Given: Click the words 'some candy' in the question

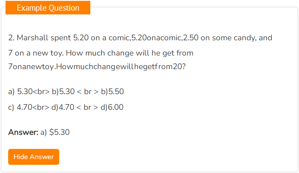Looking at the screenshot, I should (x=233, y=38).
